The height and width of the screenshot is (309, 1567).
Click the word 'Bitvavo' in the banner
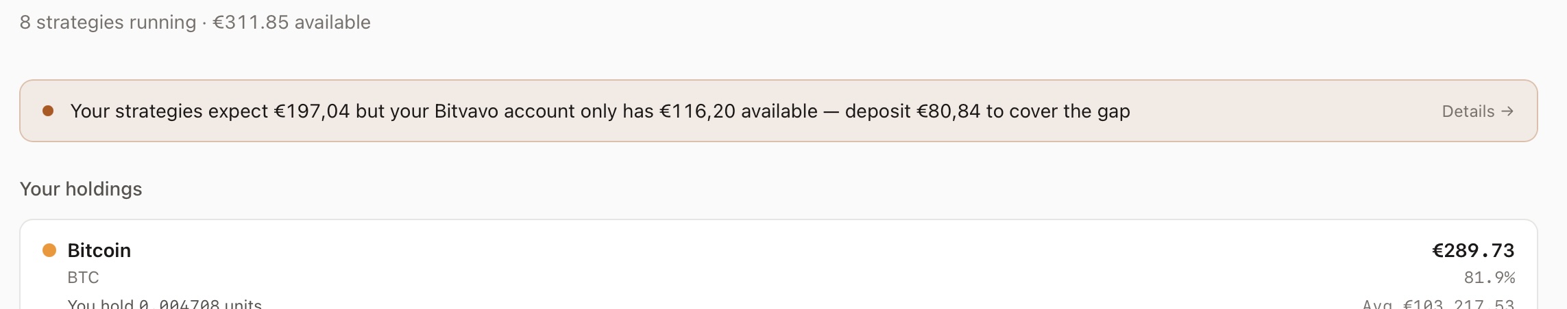tap(466, 111)
